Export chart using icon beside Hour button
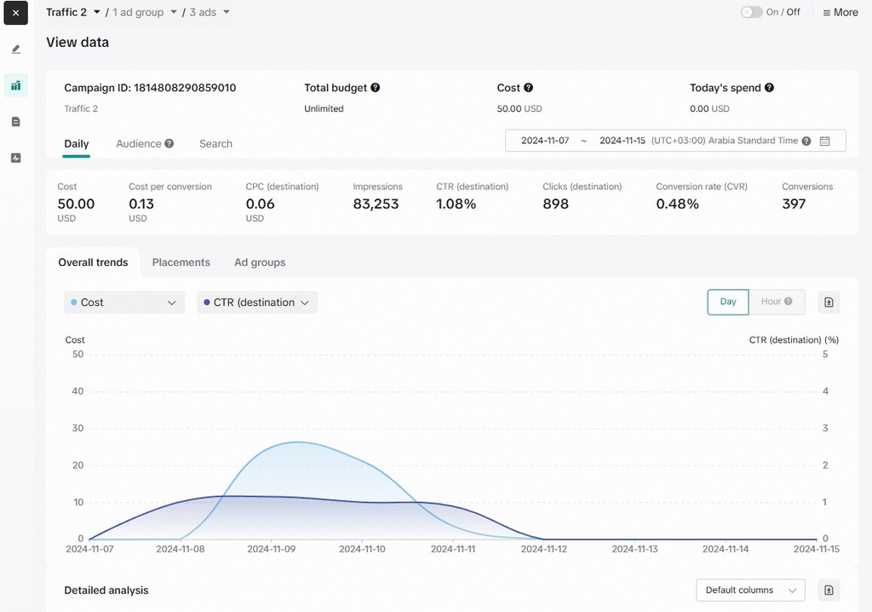The image size is (872, 612). pos(829,302)
